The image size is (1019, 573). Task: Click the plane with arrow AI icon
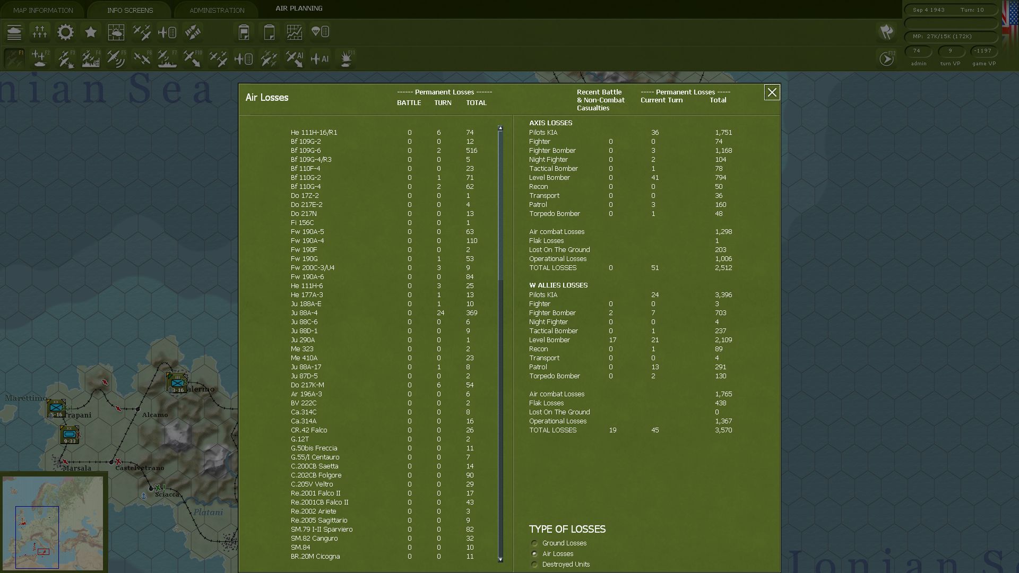(295, 58)
